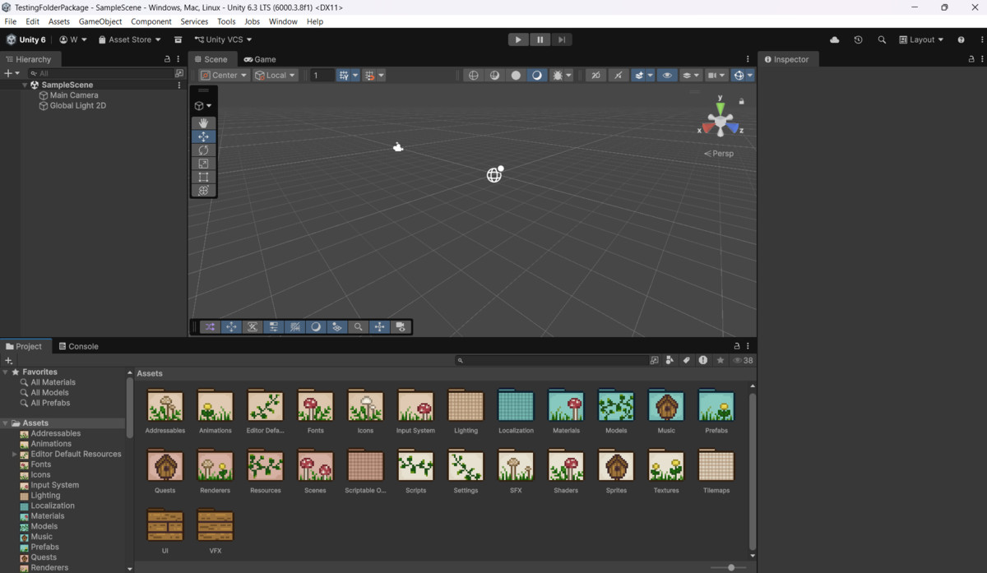The width and height of the screenshot is (987, 573).
Task: Open the Jobs menu
Action: (x=252, y=21)
